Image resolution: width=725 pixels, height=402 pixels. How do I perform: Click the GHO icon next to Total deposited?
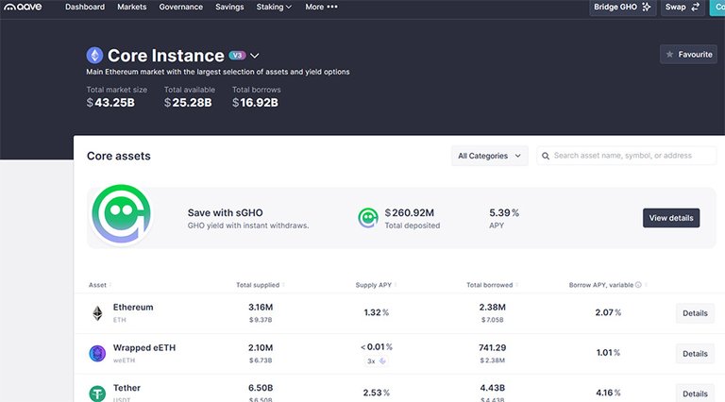pos(368,218)
